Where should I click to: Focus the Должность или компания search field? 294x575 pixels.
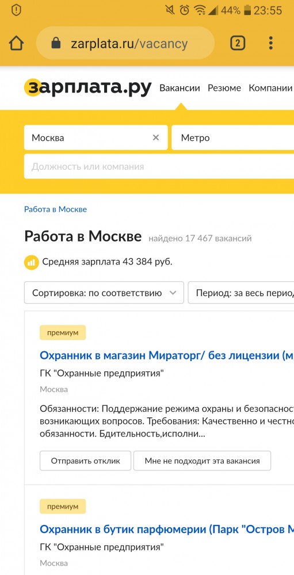pos(159,167)
